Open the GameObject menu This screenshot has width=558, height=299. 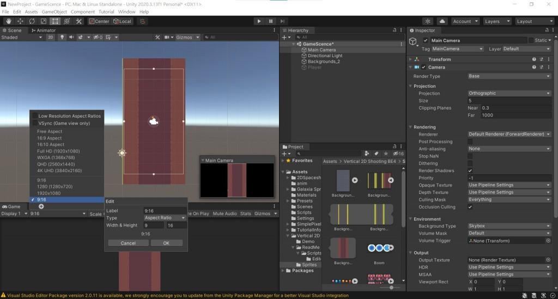[x=54, y=12]
